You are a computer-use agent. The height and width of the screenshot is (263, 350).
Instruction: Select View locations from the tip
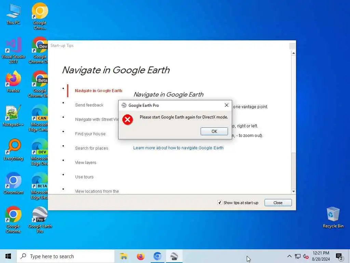tap(97, 191)
